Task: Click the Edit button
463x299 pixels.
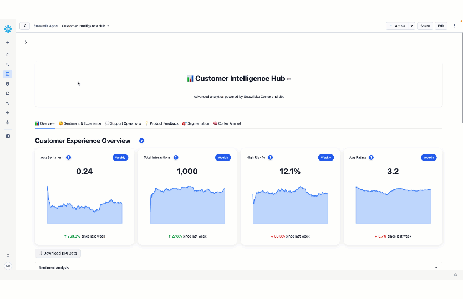Action: 441,26
